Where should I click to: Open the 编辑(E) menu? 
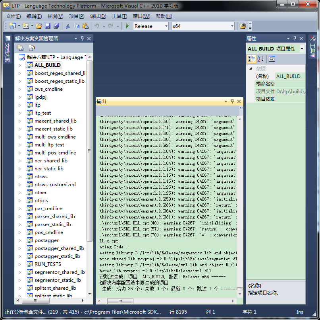click(34, 16)
